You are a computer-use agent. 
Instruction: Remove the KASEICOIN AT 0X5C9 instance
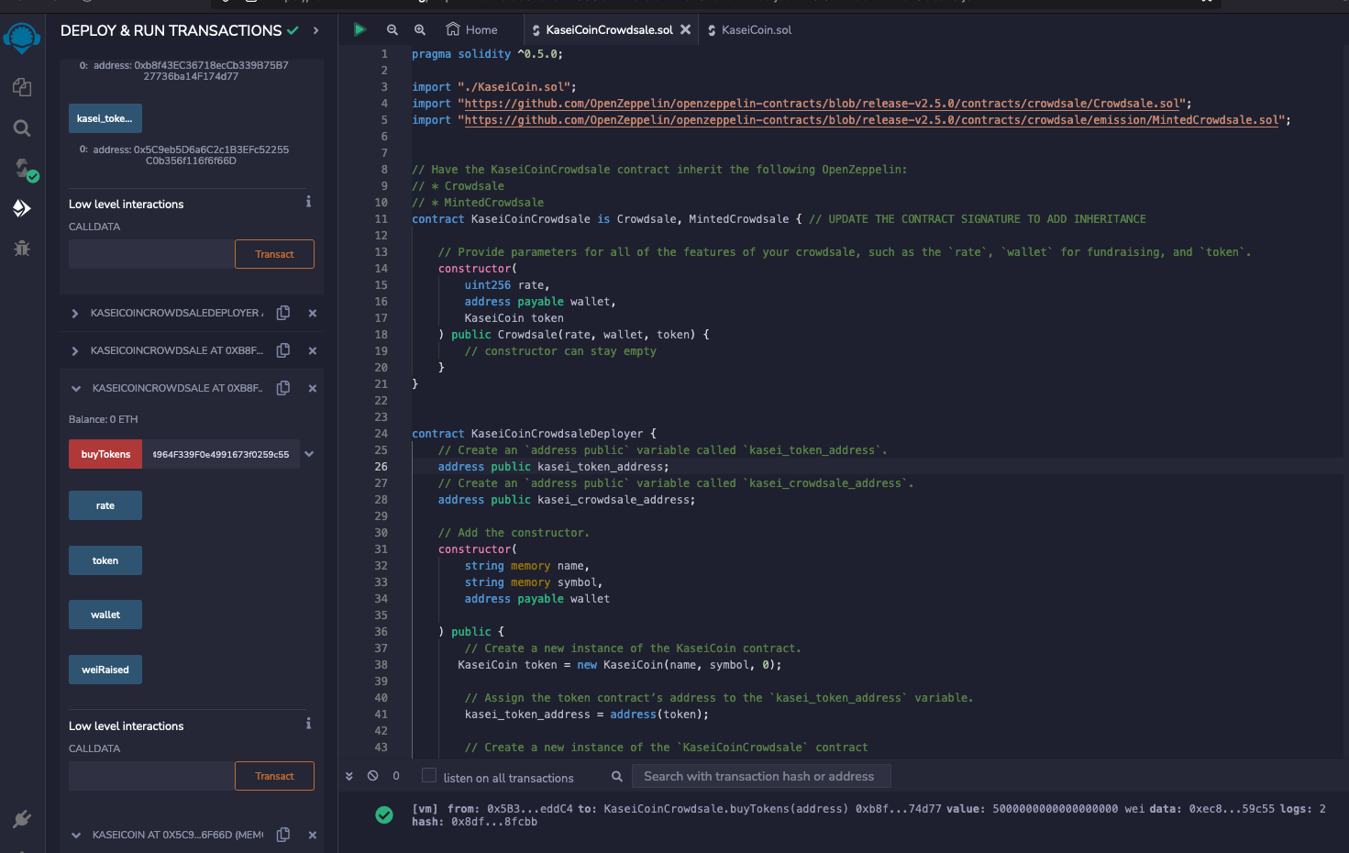pyautogui.click(x=313, y=835)
